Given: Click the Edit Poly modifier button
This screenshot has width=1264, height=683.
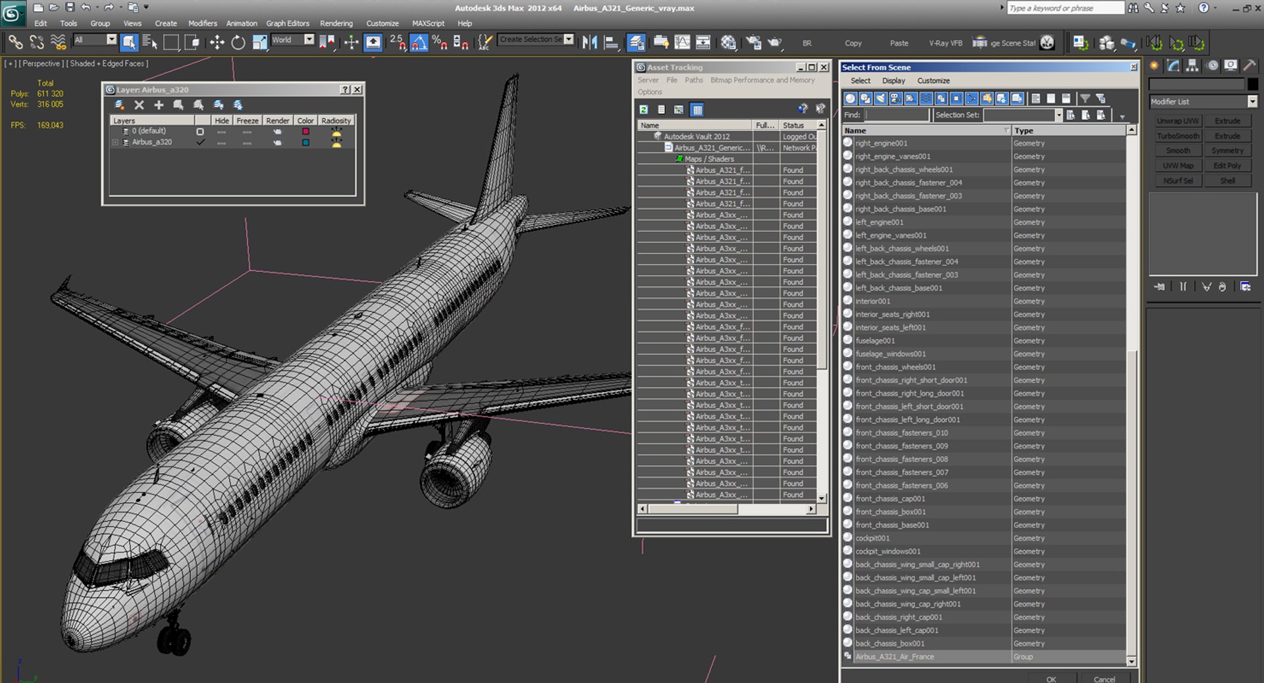Looking at the screenshot, I should 1227,166.
